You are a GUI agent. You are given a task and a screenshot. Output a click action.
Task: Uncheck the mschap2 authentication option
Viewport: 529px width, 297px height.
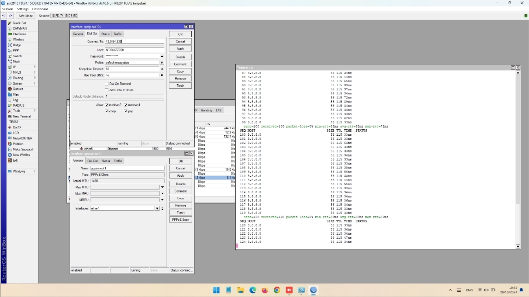[107, 105]
